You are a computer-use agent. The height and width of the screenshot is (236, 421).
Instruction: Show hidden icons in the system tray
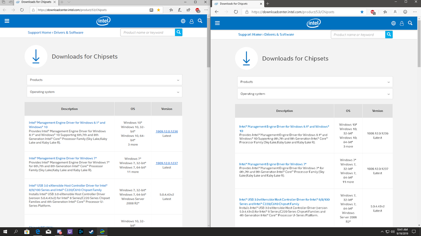[x=382, y=232]
